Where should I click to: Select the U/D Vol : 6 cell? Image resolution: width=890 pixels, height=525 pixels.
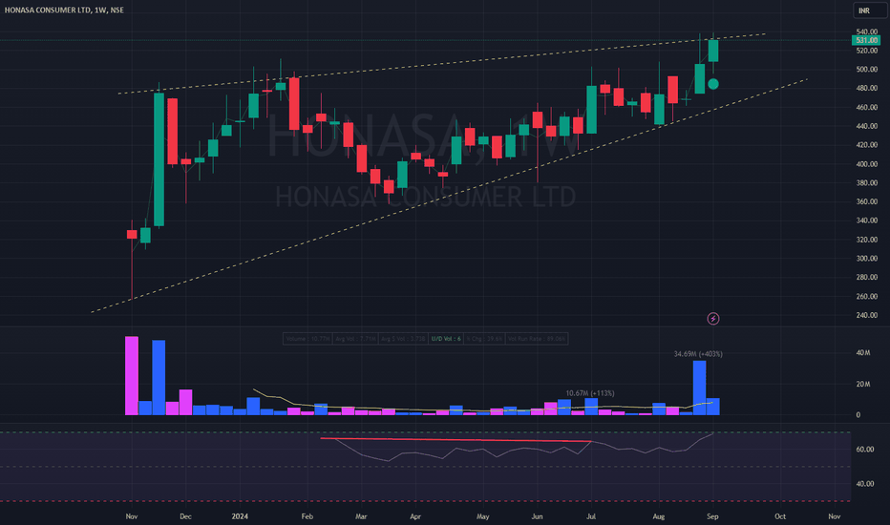pyautogui.click(x=446, y=339)
